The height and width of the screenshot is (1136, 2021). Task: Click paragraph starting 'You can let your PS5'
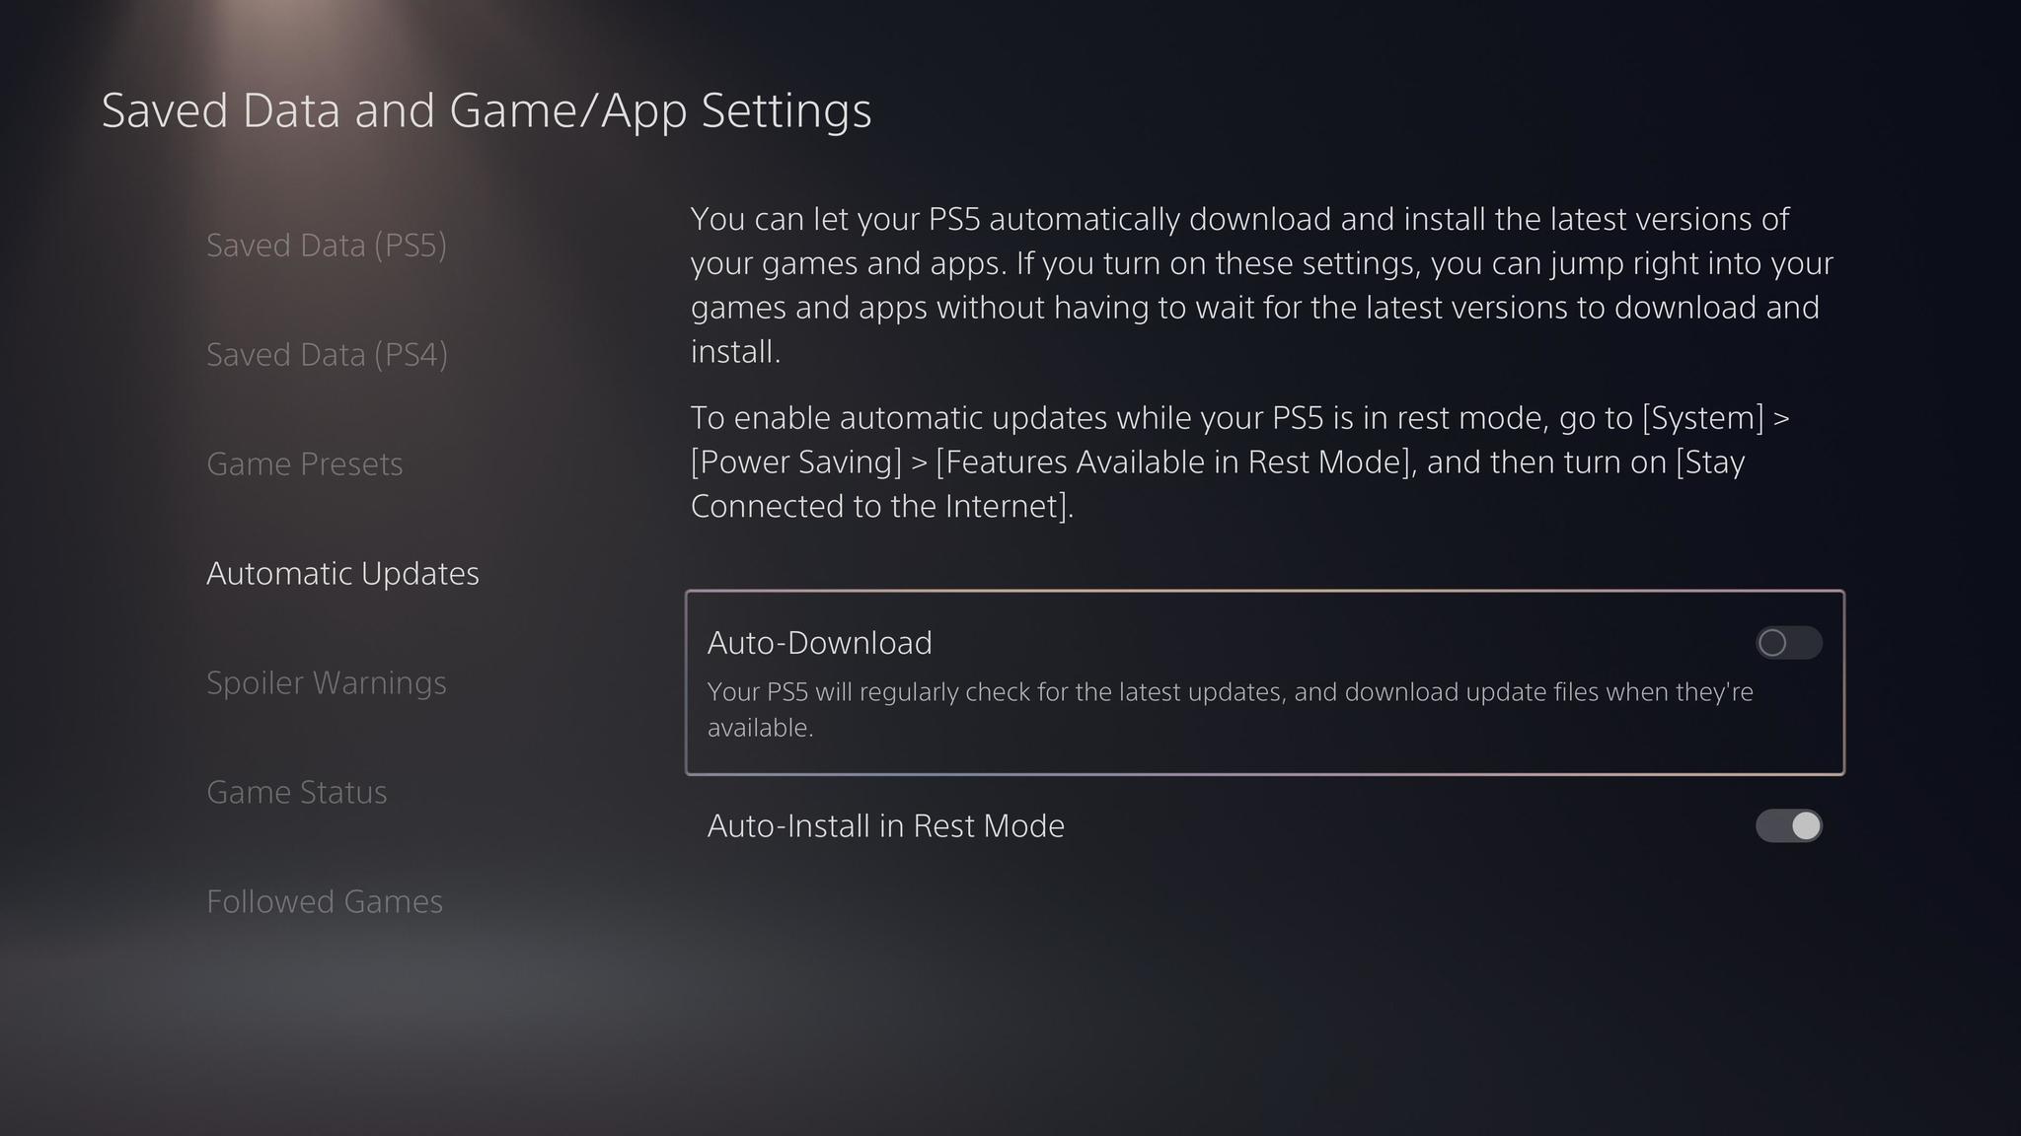click(x=1262, y=285)
